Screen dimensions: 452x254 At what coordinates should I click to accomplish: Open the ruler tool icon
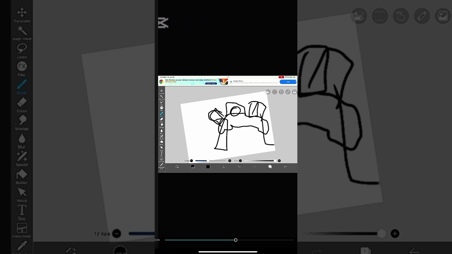[x=288, y=92]
